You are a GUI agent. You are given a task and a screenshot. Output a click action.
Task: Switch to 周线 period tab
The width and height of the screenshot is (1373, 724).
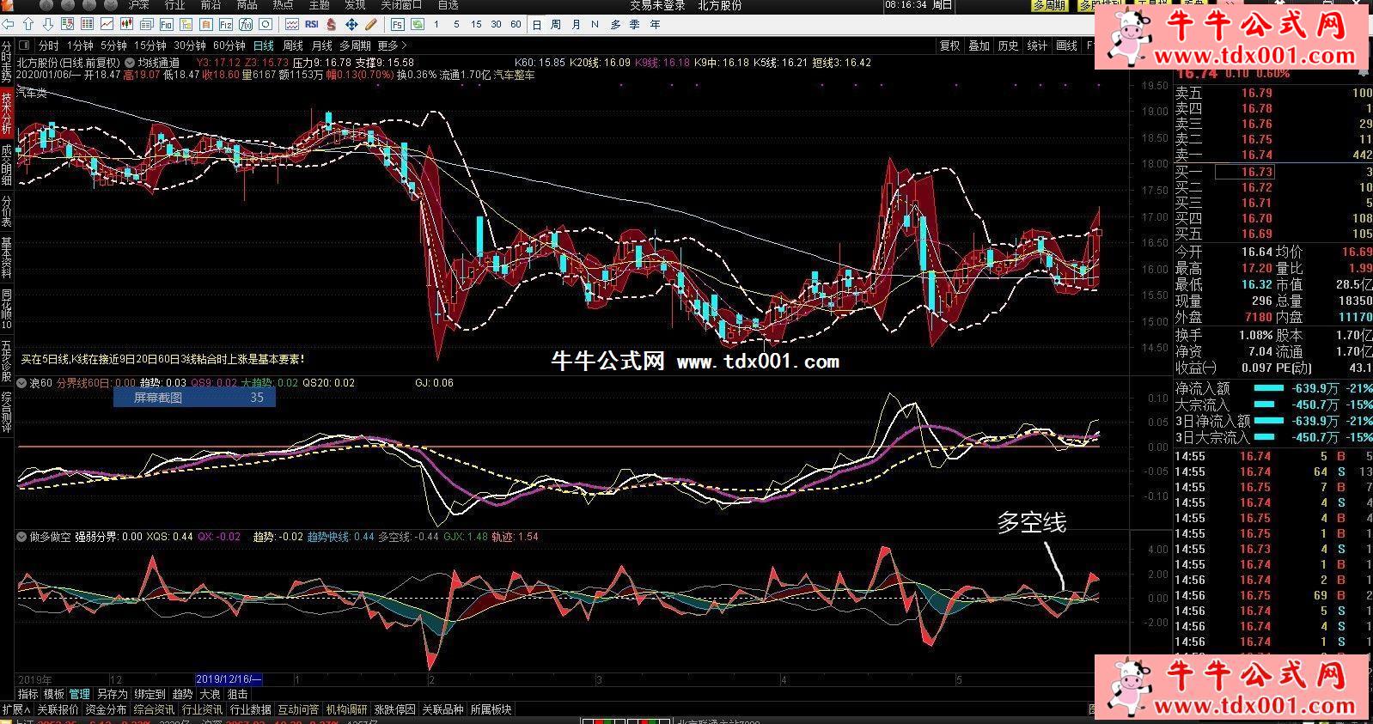[x=293, y=46]
